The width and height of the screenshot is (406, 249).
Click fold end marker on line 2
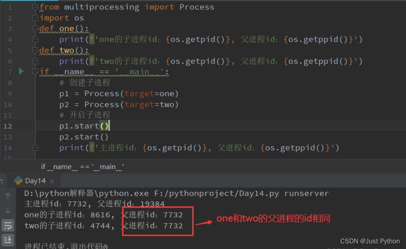(35, 18)
